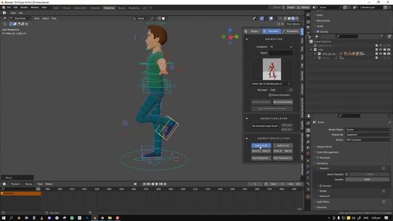The image size is (393, 221).
Task: Click the auto keying record button
Action: click(x=135, y=184)
